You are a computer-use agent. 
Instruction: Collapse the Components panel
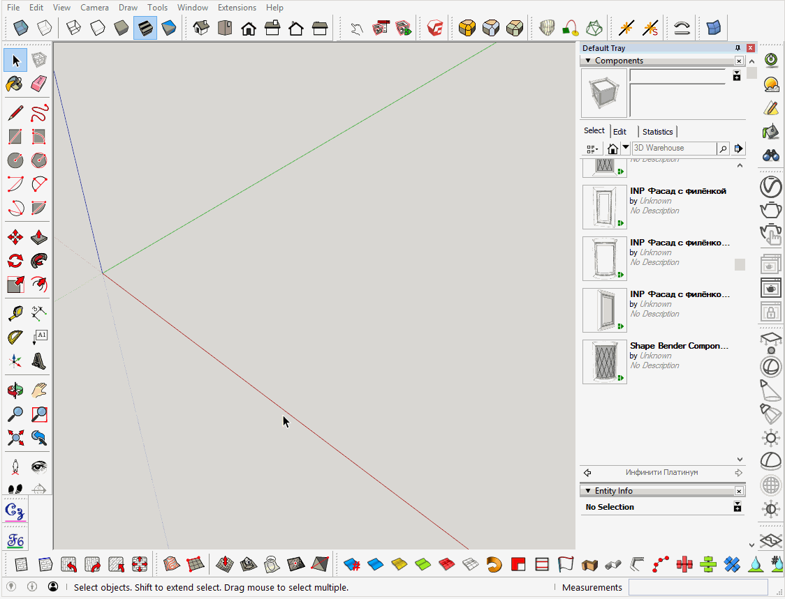coord(588,61)
